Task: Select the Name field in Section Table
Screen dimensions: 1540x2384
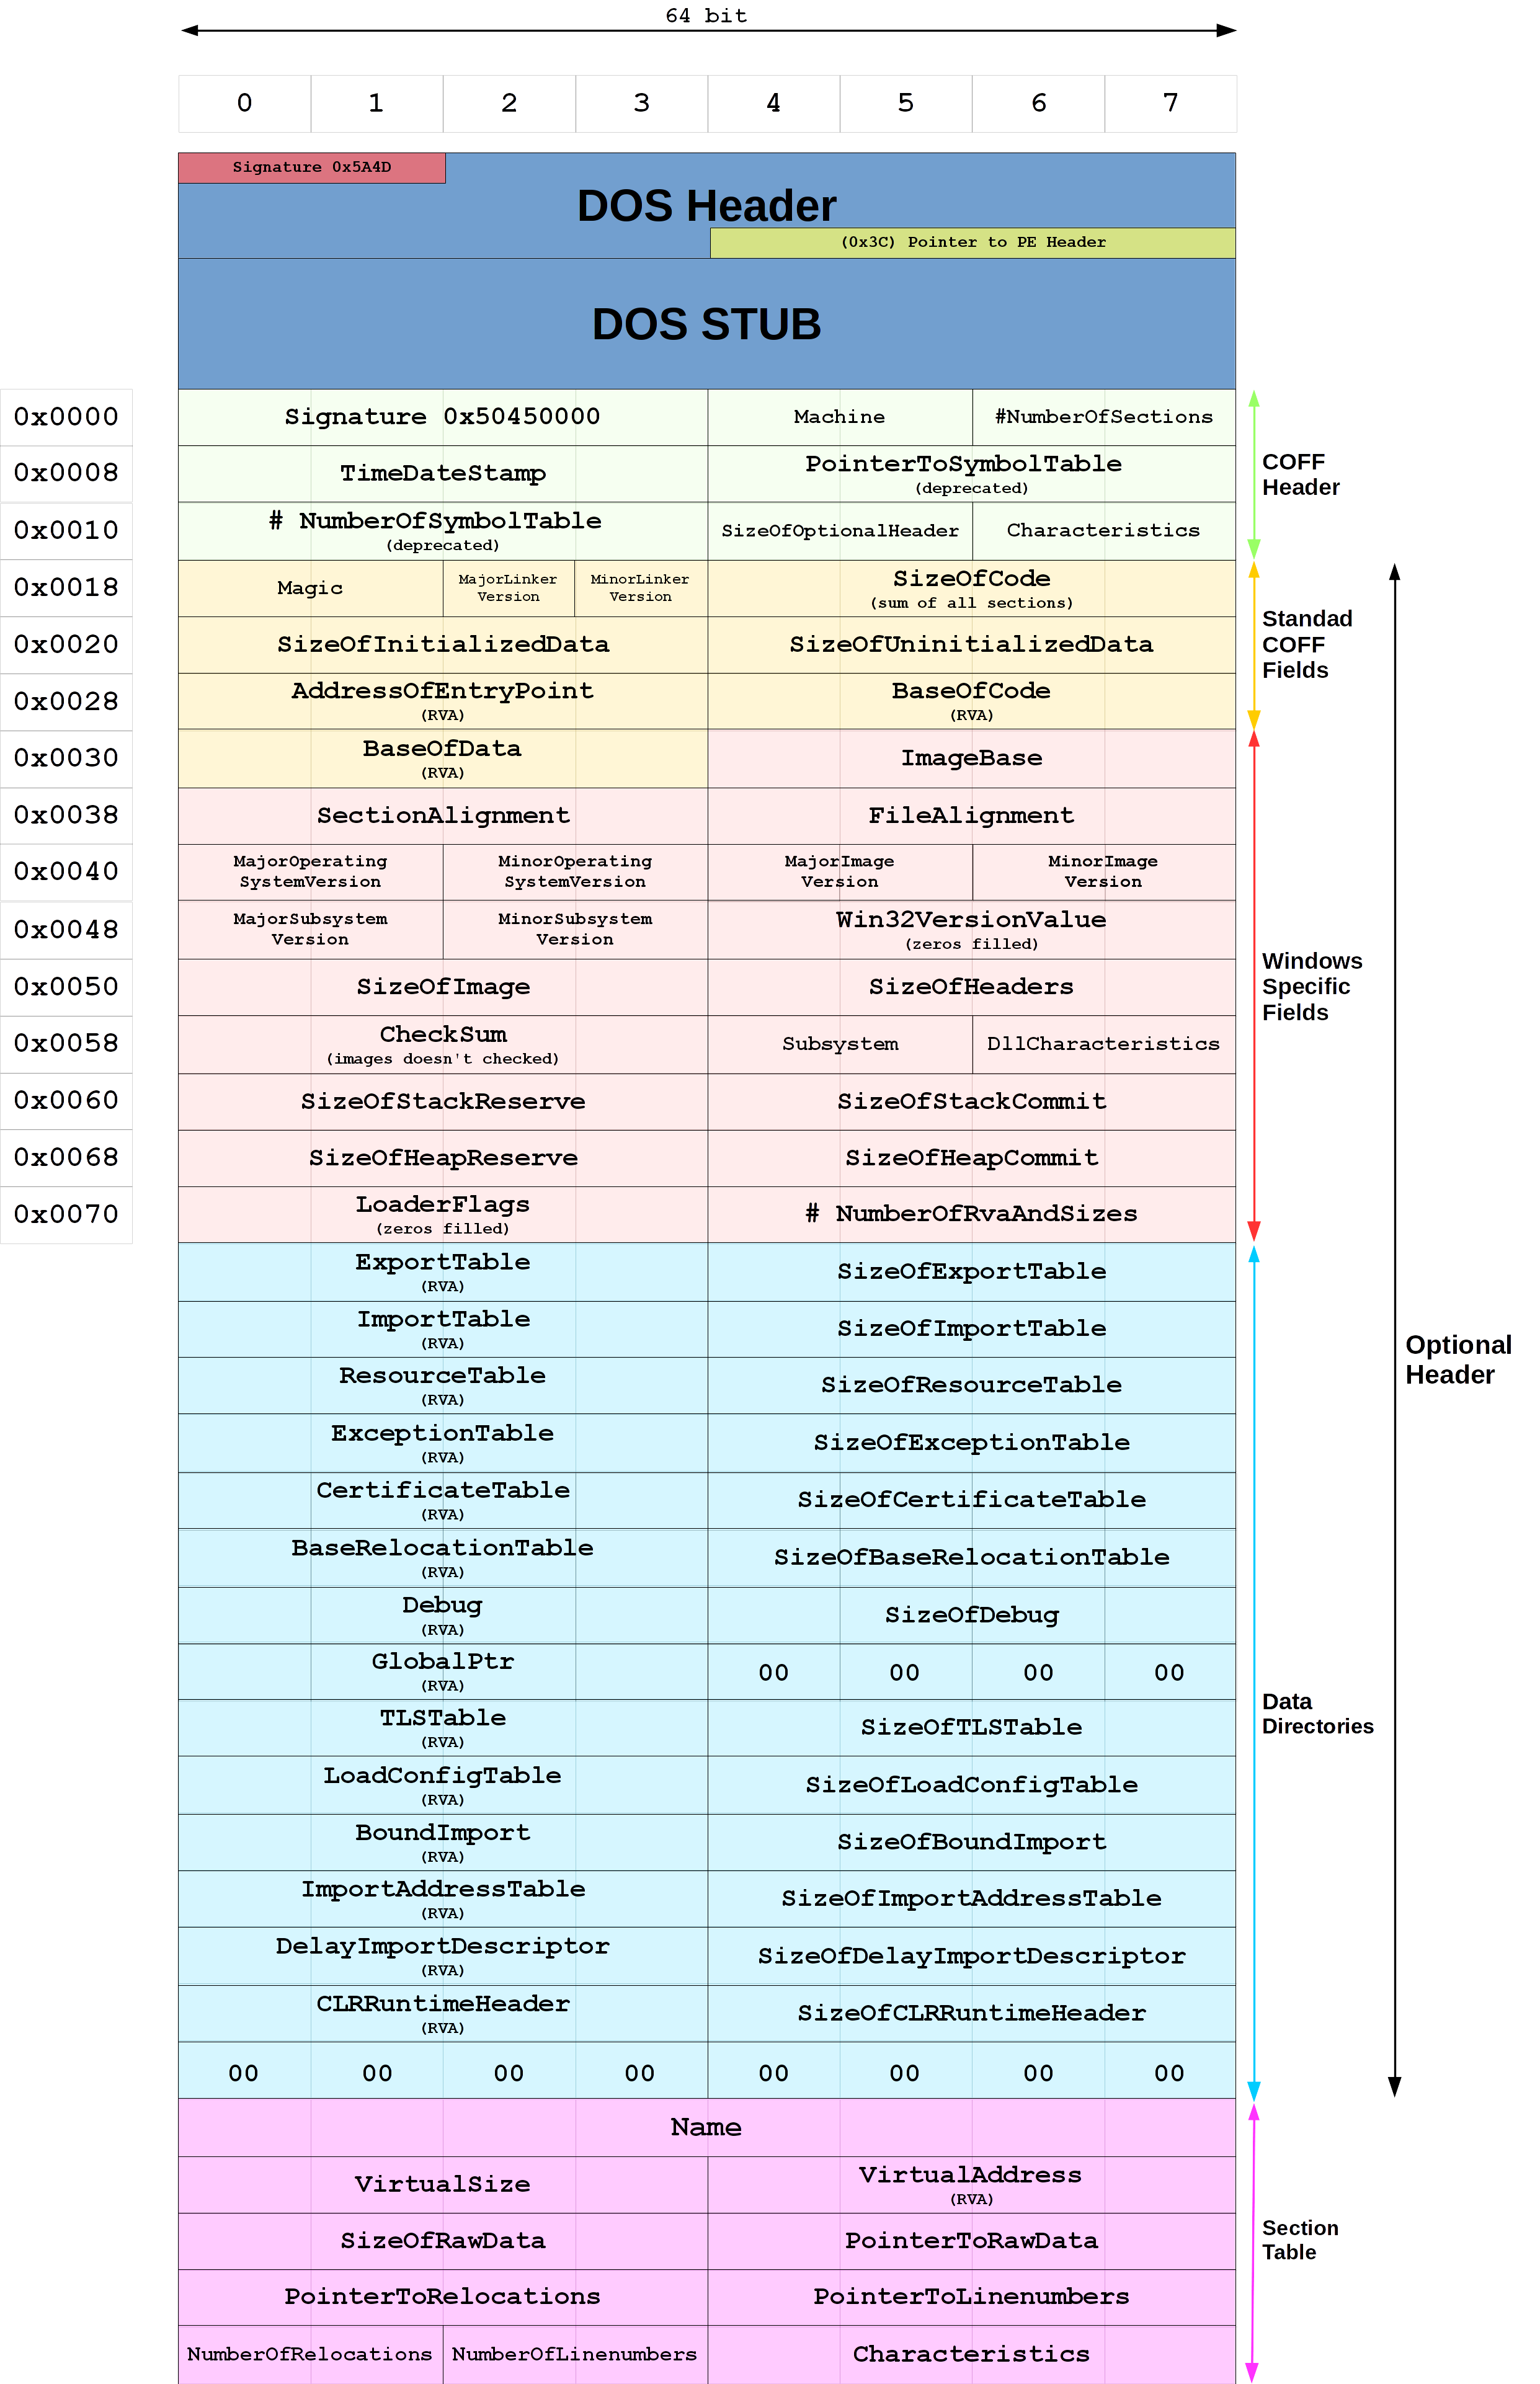Action: [x=706, y=2127]
